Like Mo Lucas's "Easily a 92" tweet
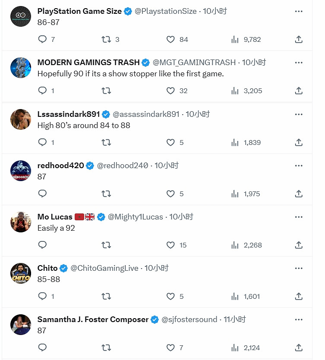325x360 pixels. (170, 245)
